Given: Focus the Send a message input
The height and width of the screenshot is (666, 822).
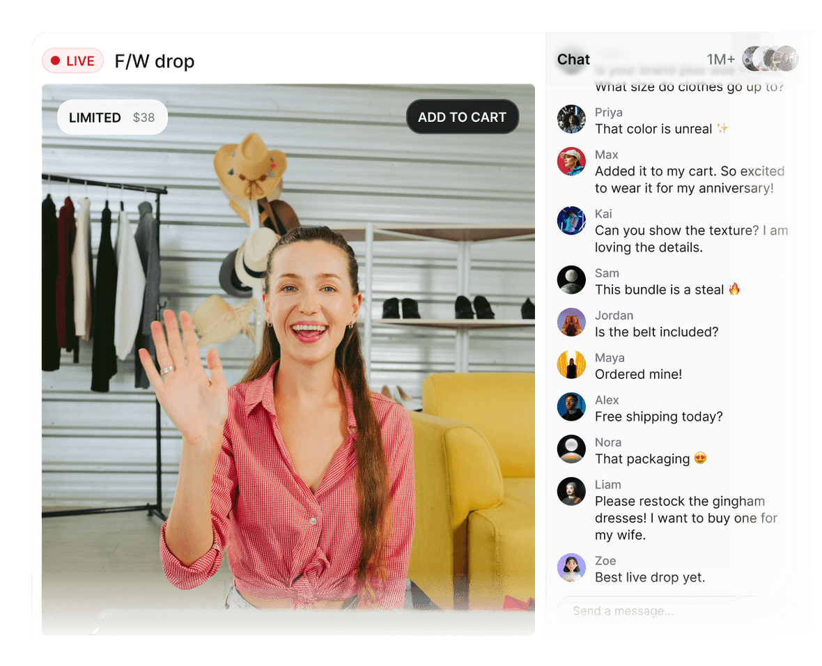Looking at the screenshot, I should point(674,611).
